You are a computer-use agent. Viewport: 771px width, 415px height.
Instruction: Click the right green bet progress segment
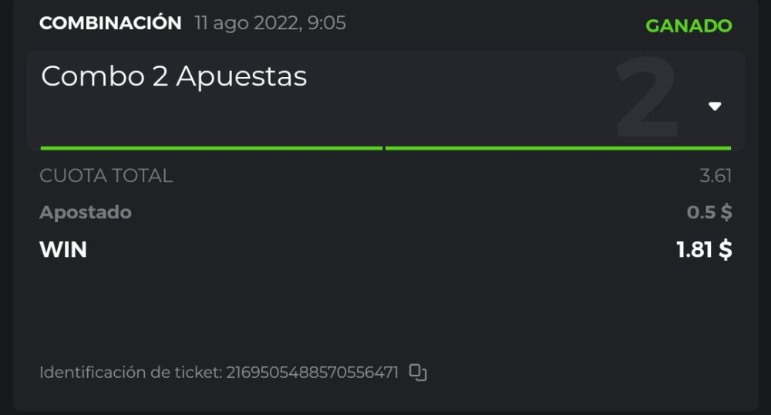click(557, 147)
